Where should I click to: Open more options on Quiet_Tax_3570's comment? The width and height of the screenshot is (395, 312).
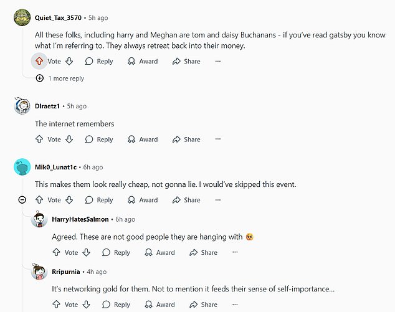point(218,61)
